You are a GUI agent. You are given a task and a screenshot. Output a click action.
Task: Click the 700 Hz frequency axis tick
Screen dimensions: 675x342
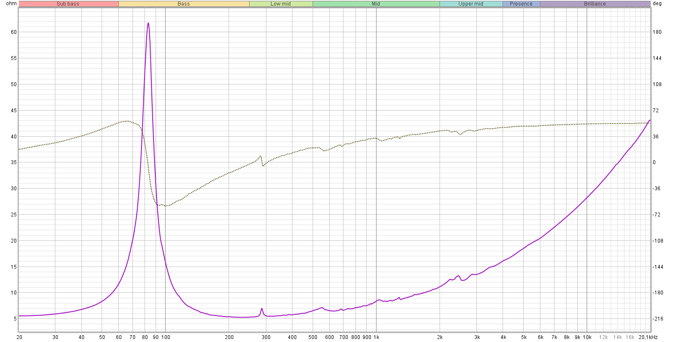tap(344, 337)
